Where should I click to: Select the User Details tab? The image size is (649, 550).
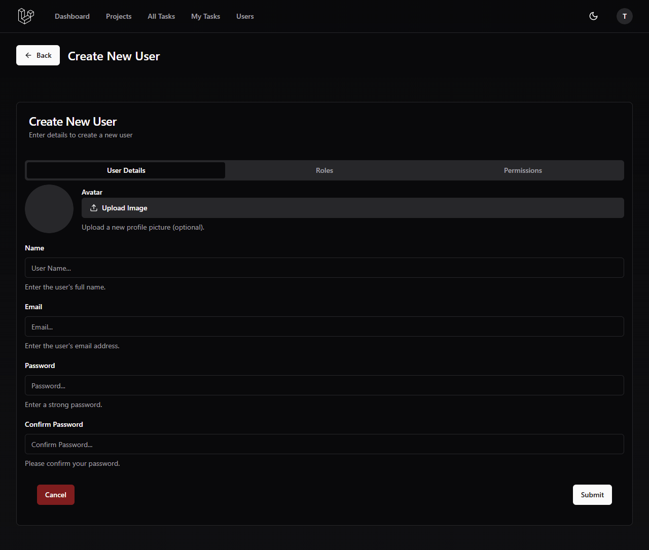(x=125, y=170)
